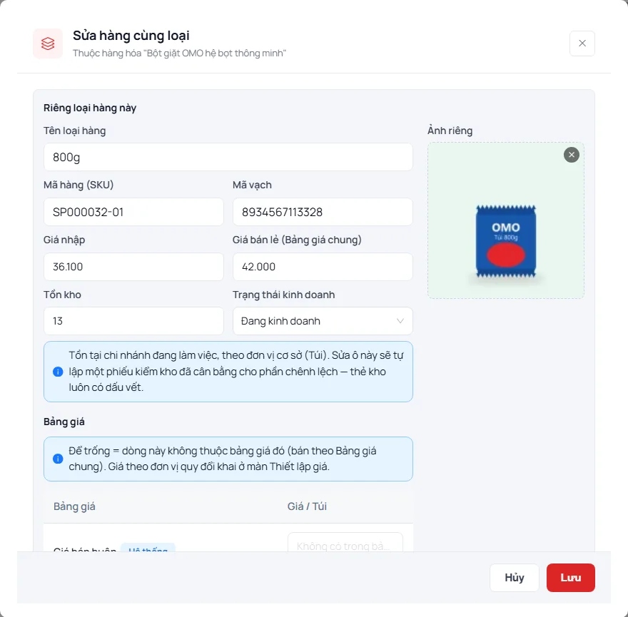The height and width of the screenshot is (617, 628).
Task: Click the Ảnh riêng label
Action: coord(450,131)
